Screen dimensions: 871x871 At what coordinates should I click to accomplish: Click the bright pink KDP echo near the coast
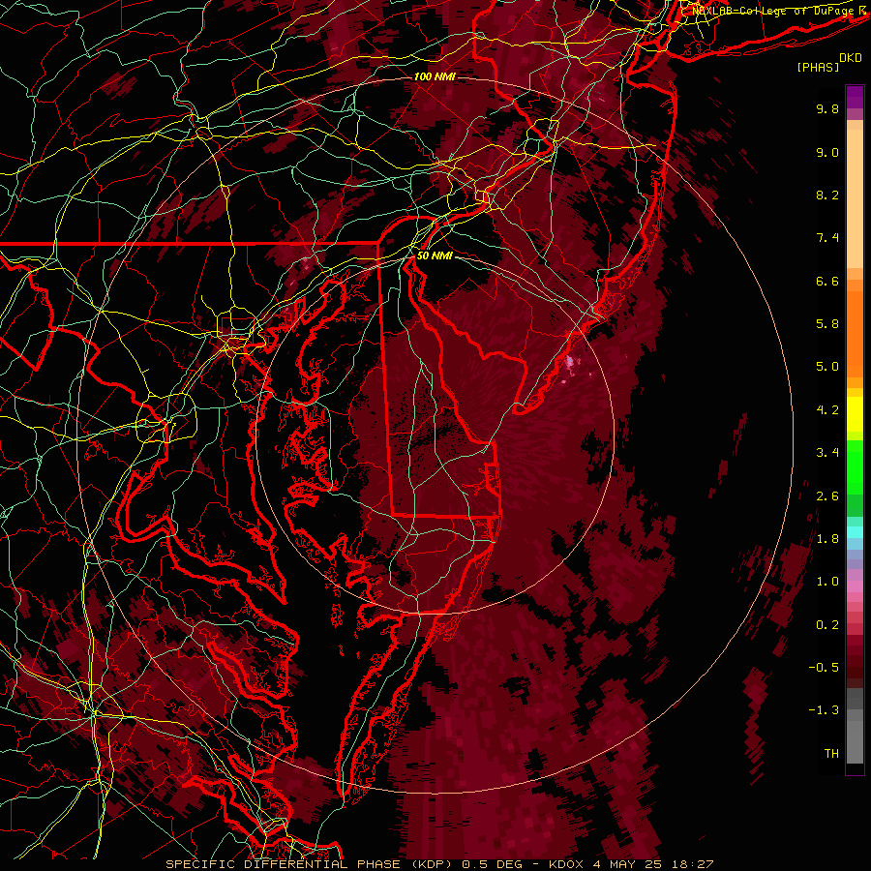tap(570, 363)
